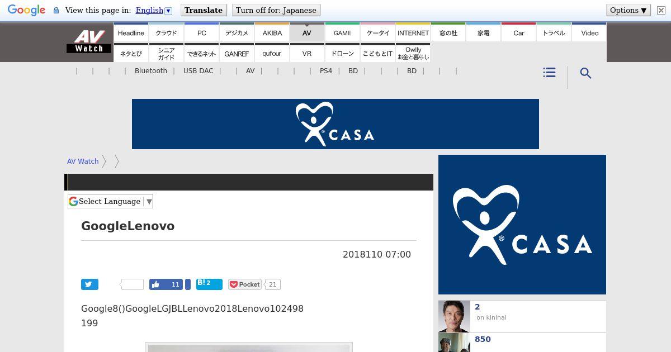Click the square CASA sidebar ad
Viewport: 671px width, 352px height.
pos(522,225)
